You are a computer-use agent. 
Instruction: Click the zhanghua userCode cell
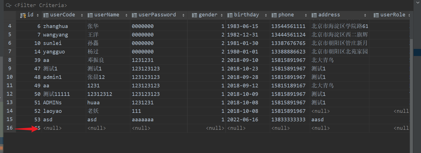point(55,26)
